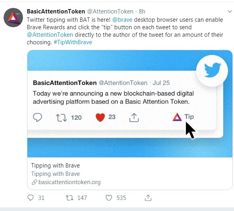Like the tweet with 535 likes
This screenshot has height=211, width=234.
click(109, 198)
